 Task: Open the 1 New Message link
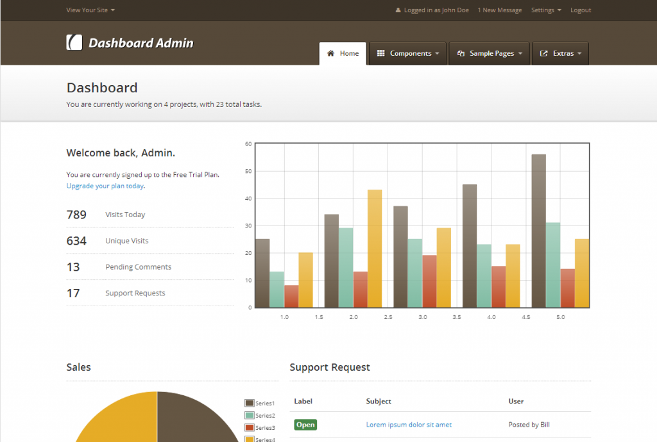tap(500, 10)
